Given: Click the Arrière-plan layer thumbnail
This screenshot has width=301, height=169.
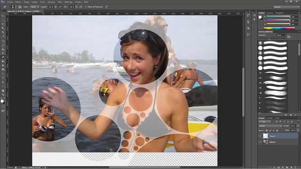Looking at the screenshot, I should [265, 142].
